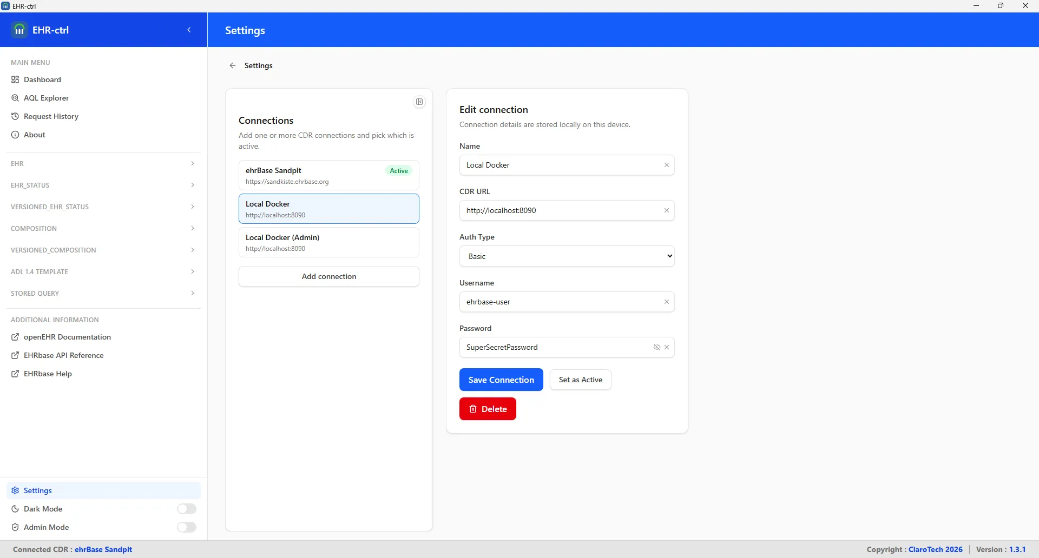The image size is (1039, 558).
Task: Clear the Name field with X
Action: (667, 165)
